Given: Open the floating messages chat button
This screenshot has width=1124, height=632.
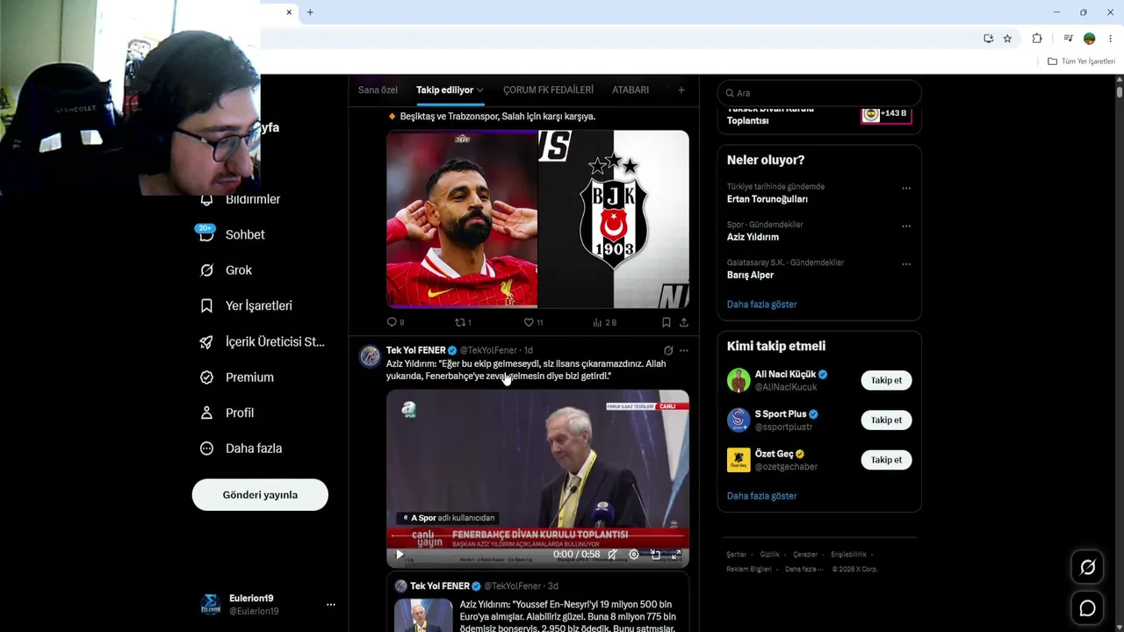Looking at the screenshot, I should pos(1087,608).
